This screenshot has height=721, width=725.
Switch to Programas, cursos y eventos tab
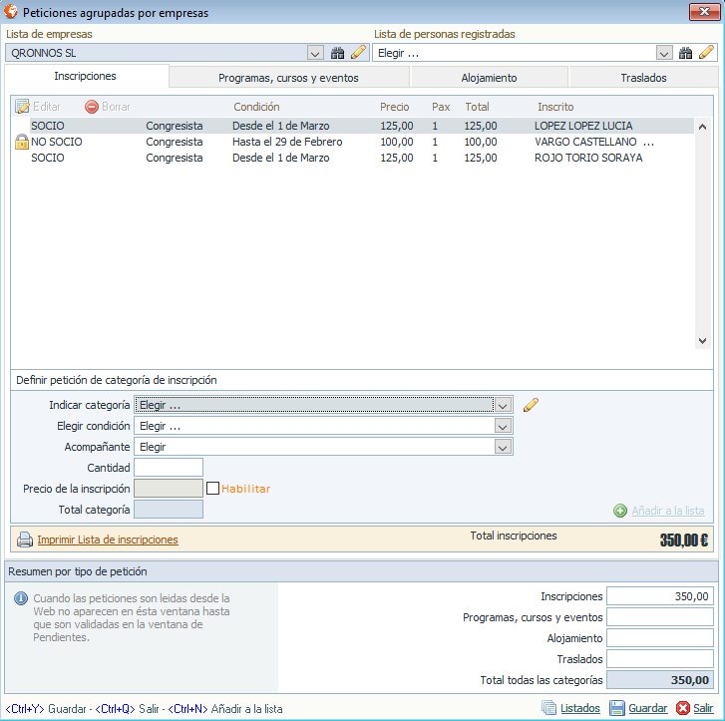[x=288, y=77]
